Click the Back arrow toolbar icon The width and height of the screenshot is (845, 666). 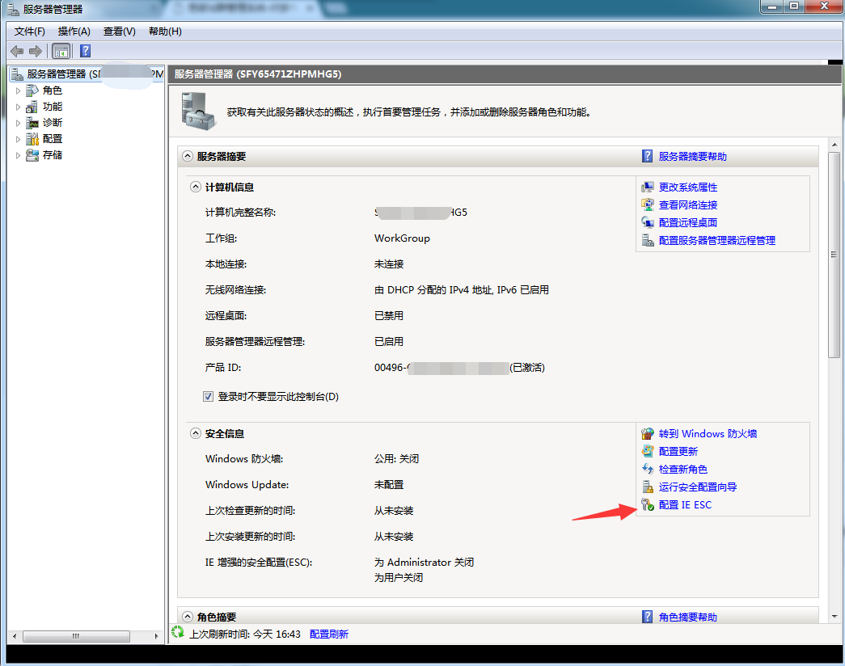(17, 51)
